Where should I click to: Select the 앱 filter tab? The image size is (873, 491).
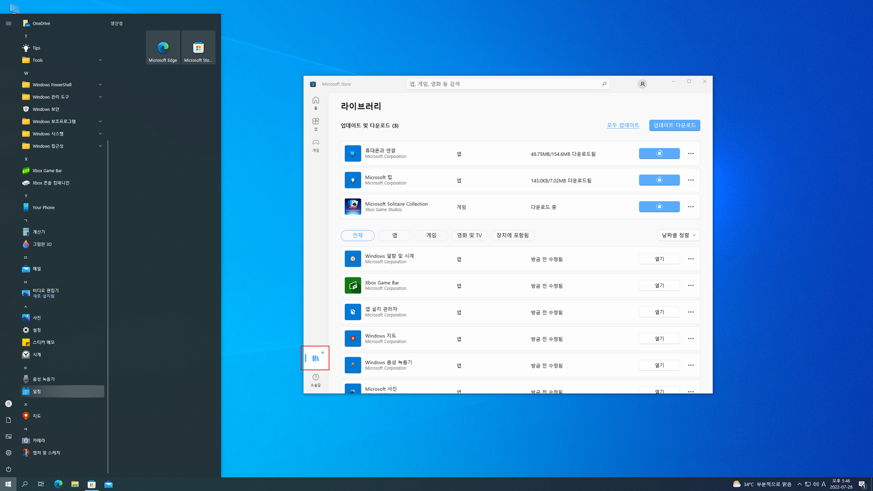(x=395, y=235)
